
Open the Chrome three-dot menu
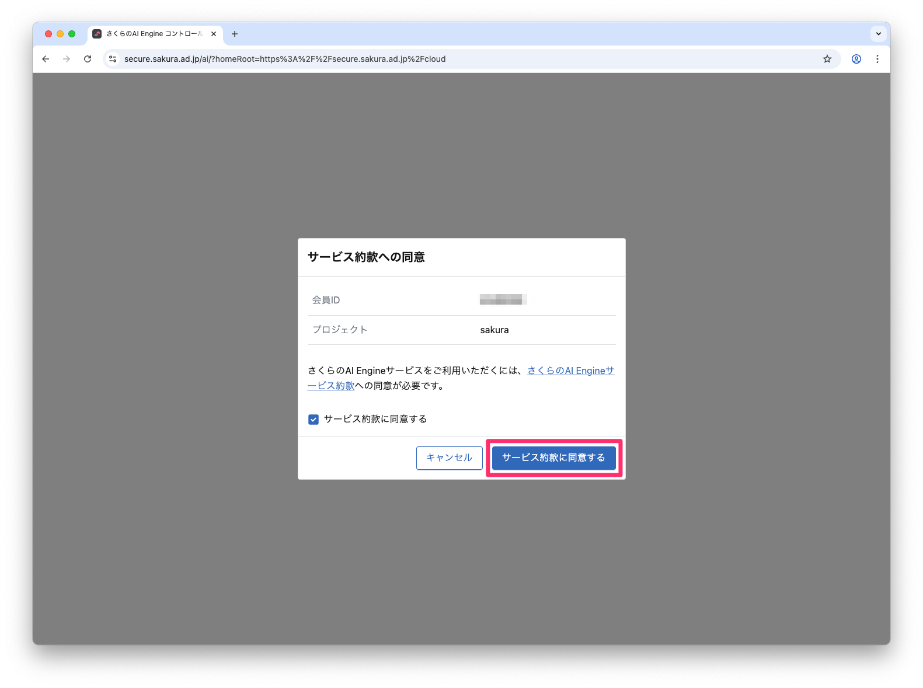click(x=877, y=59)
